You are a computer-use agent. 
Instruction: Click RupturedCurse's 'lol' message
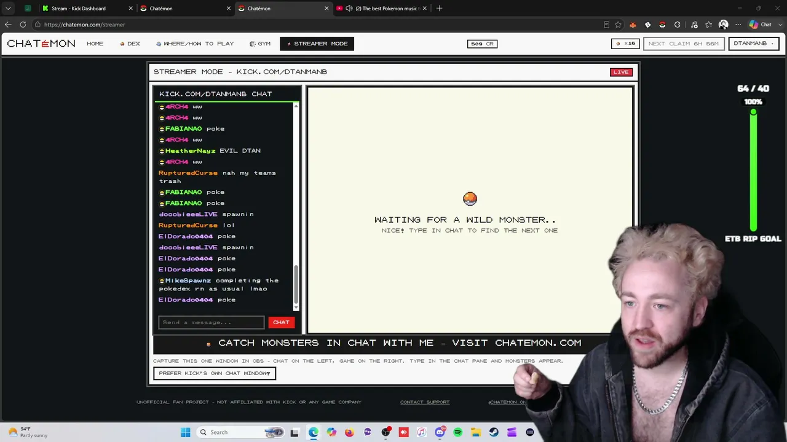point(197,225)
